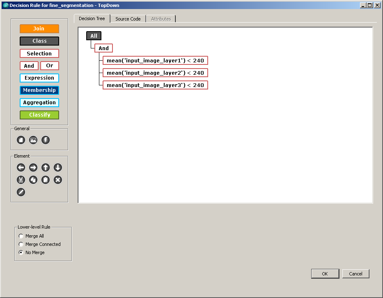The width and height of the screenshot is (383, 298).
Task: Select the Merge Connected option
Action: (21, 244)
